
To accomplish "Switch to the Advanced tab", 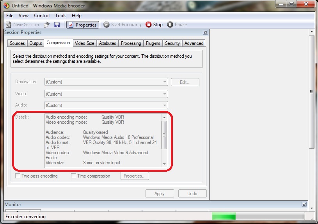I will 194,43.
